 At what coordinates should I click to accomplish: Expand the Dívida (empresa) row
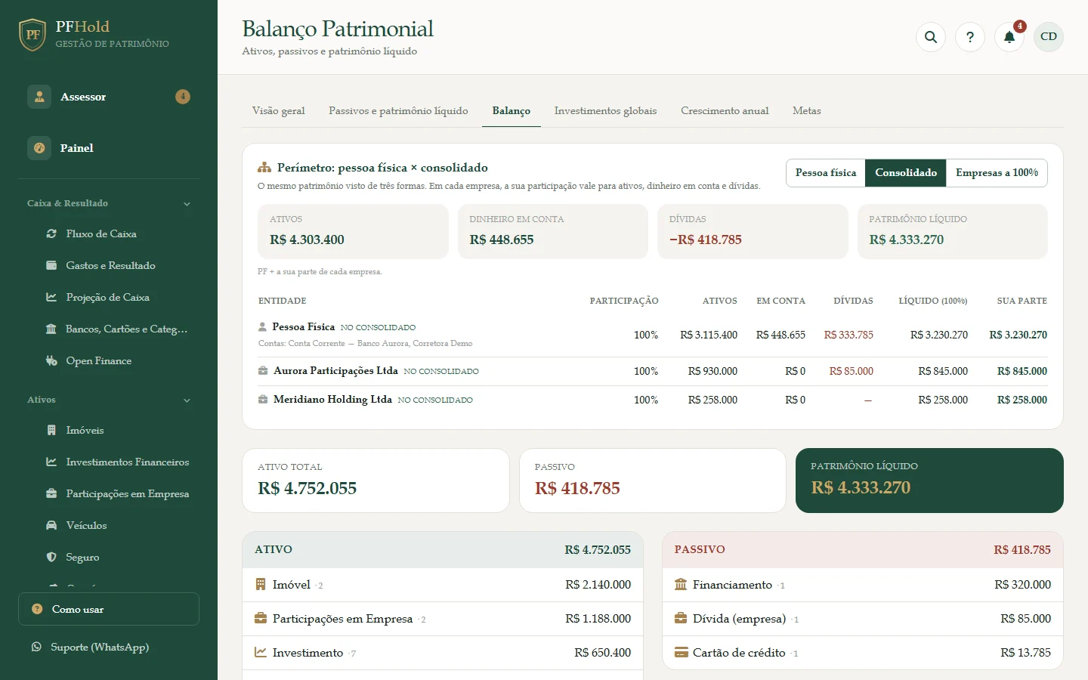pyautogui.click(x=863, y=619)
